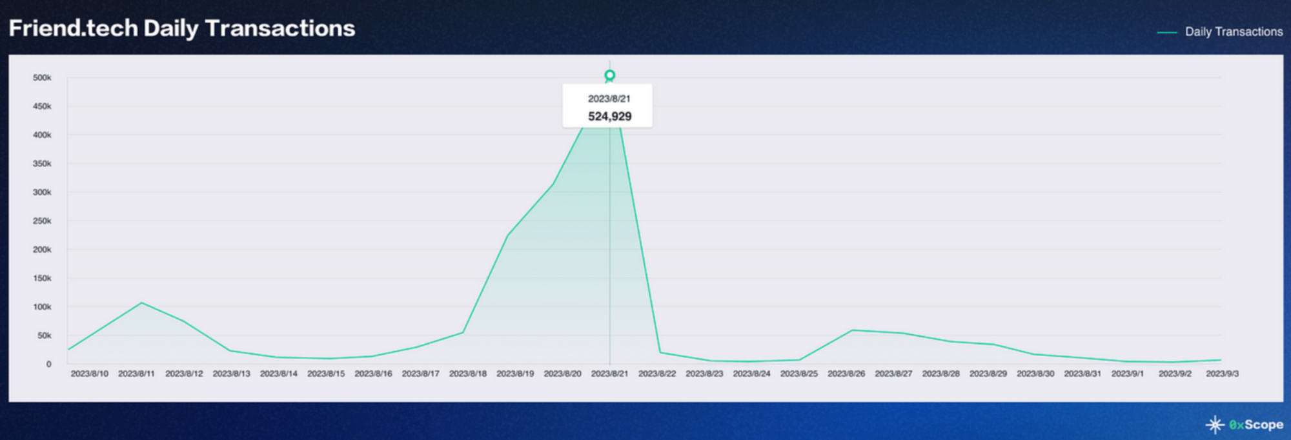Image resolution: width=1291 pixels, height=440 pixels.
Task: Click the 300k y-axis label
Action: pos(42,192)
